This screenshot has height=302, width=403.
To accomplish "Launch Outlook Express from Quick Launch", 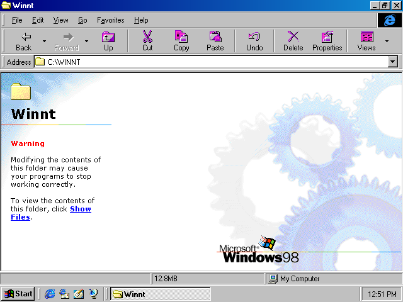I will (64, 294).
